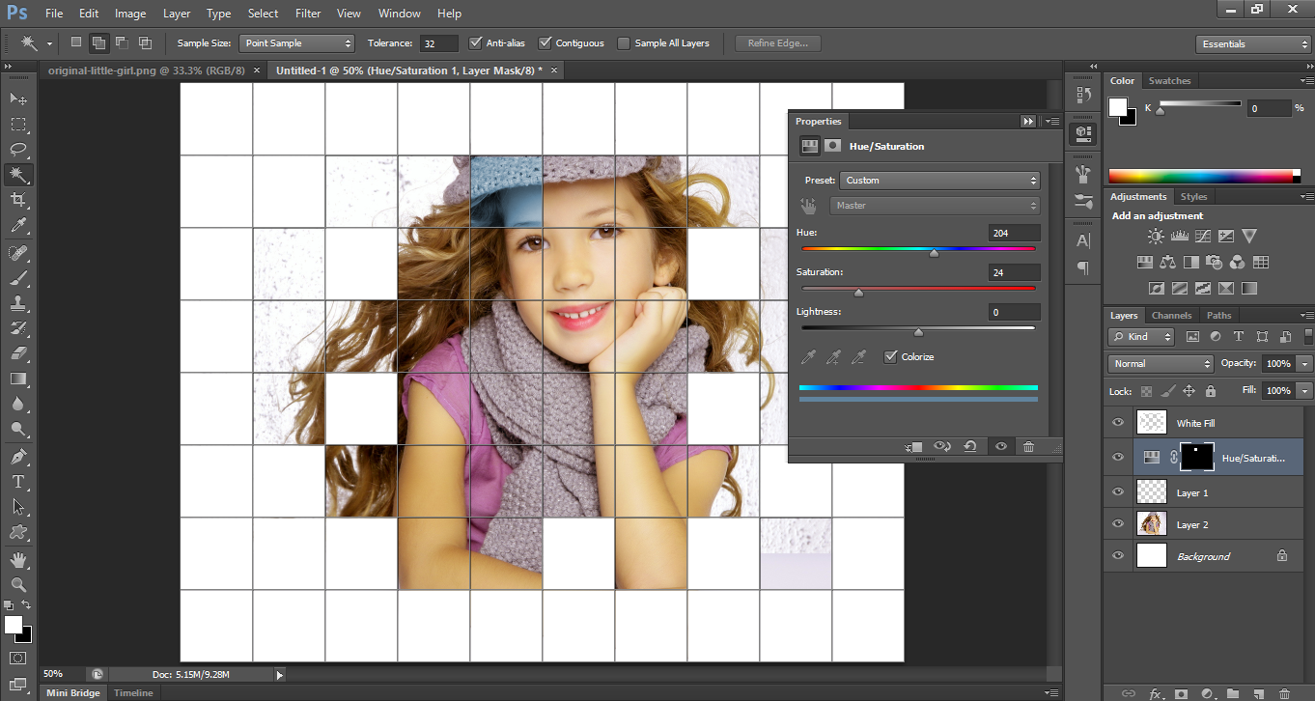
Task: Select the Crop tool
Action: [19, 199]
